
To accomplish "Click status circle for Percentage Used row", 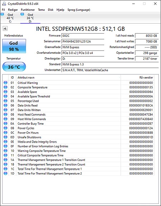I will coord(5,101).
